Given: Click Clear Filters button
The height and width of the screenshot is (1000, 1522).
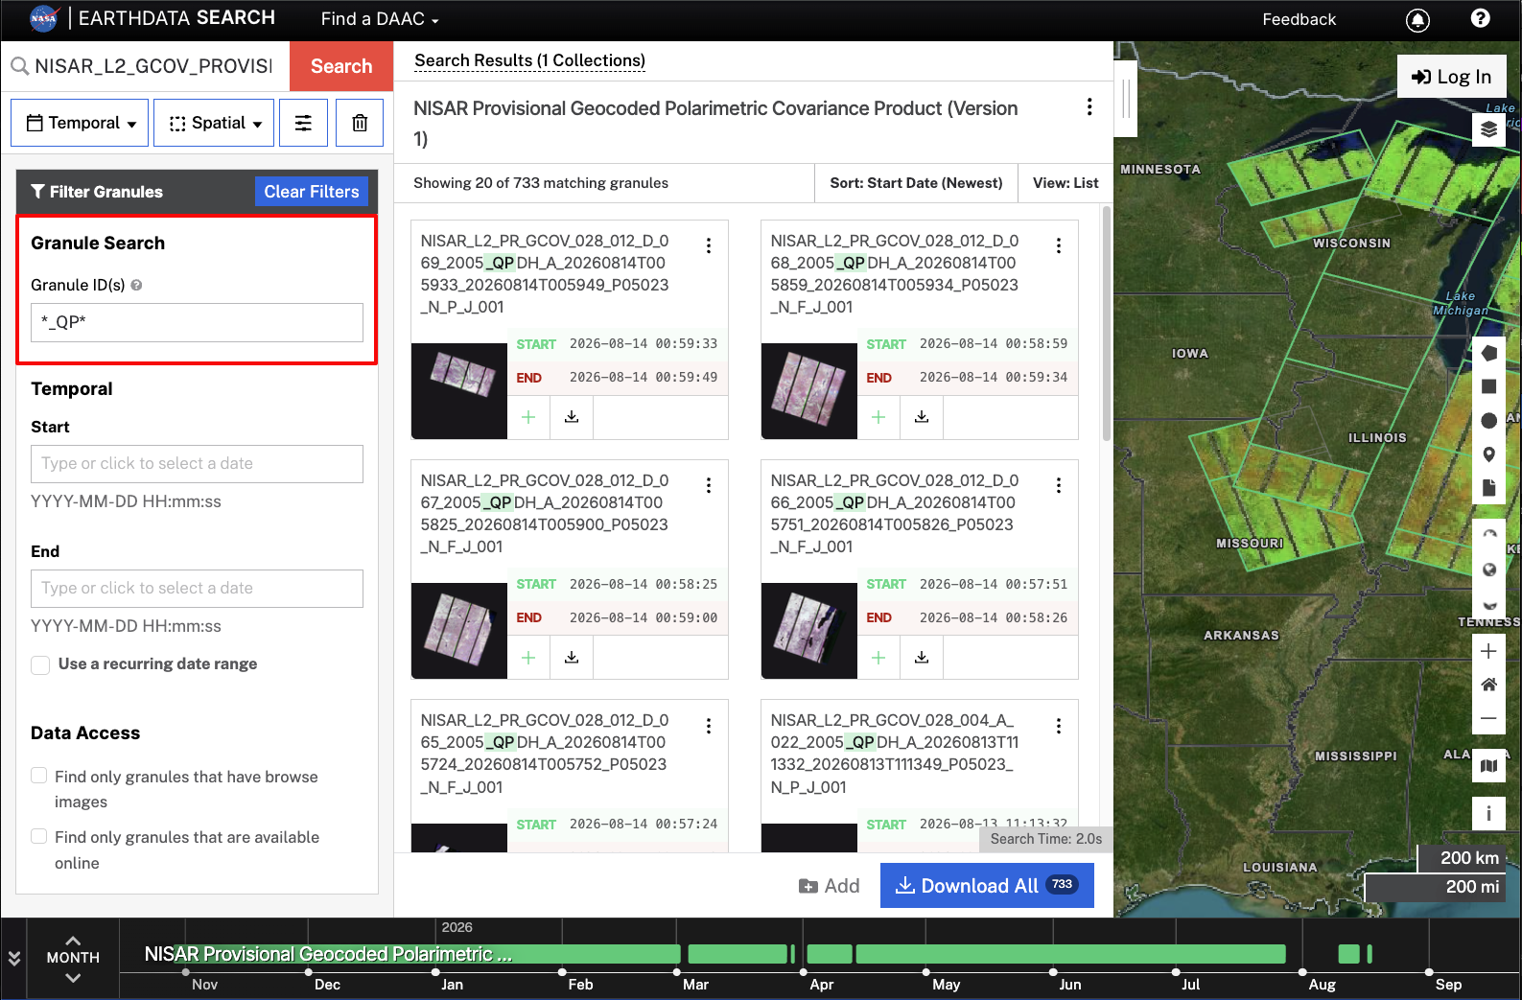Looking at the screenshot, I should 312,192.
